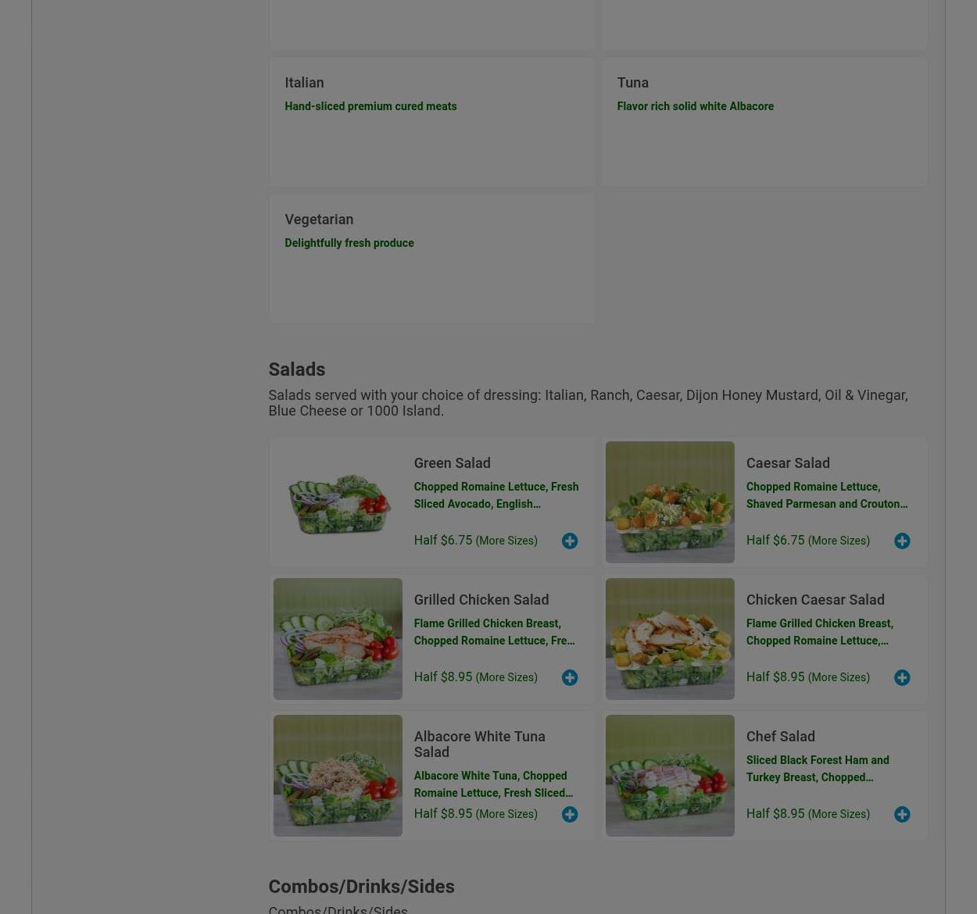Add Green Salad with plus icon
This screenshot has height=914, width=977.
tap(570, 541)
